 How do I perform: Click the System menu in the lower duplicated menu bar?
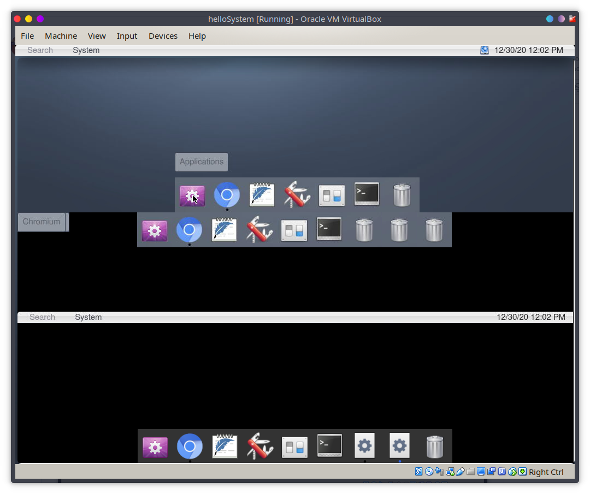88,317
